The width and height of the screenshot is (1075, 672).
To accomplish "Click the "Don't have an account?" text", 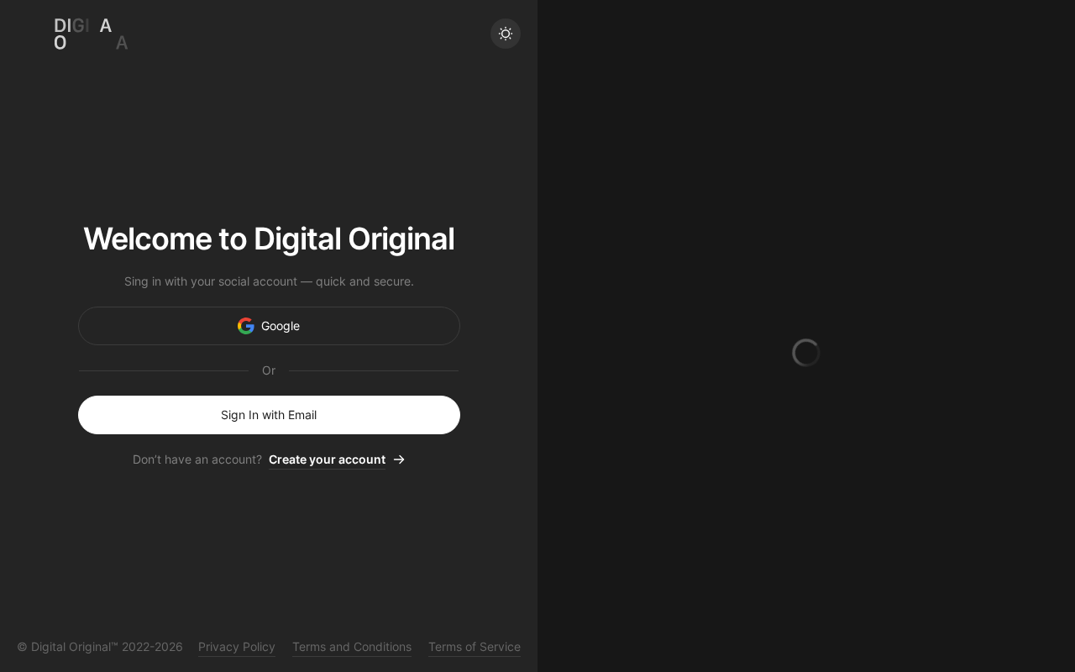I will 197,459.
